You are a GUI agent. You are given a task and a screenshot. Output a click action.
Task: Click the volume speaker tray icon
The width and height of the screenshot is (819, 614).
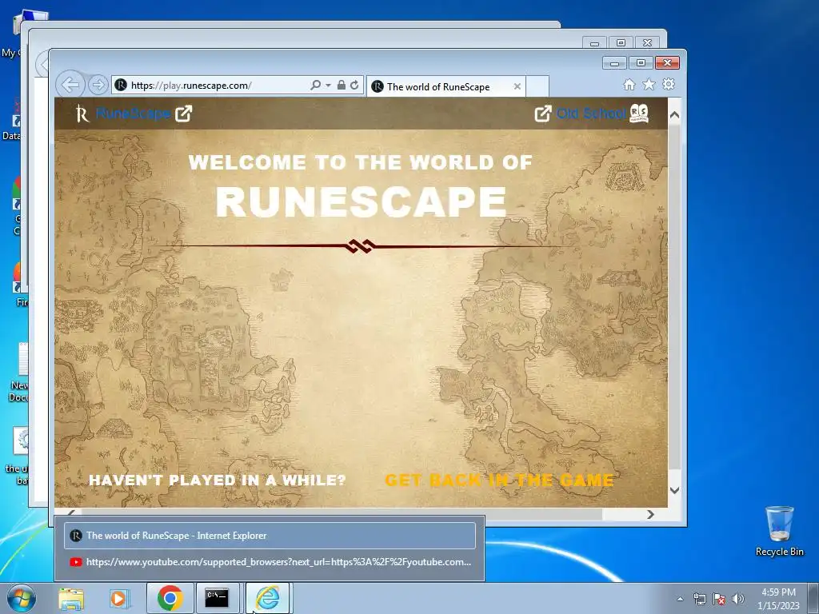click(737, 599)
